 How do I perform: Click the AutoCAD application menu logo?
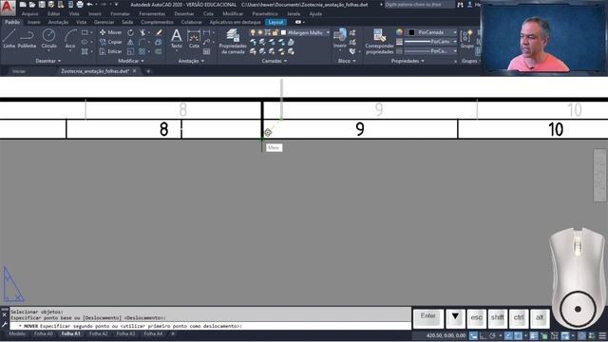tap(8, 7)
